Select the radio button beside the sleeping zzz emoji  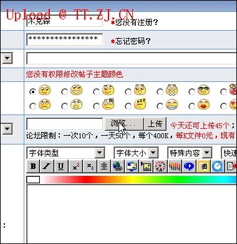tap(128, 106)
